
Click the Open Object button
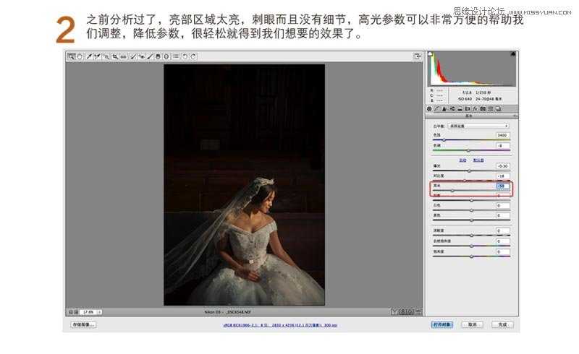(441, 325)
